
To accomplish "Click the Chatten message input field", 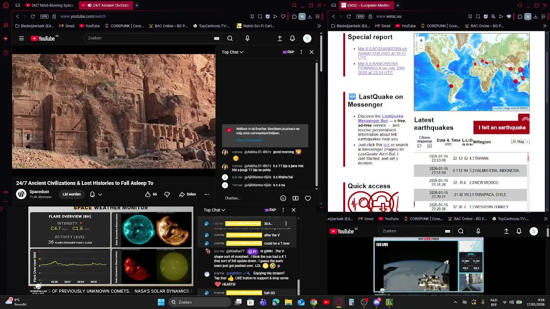I will 249,198.
